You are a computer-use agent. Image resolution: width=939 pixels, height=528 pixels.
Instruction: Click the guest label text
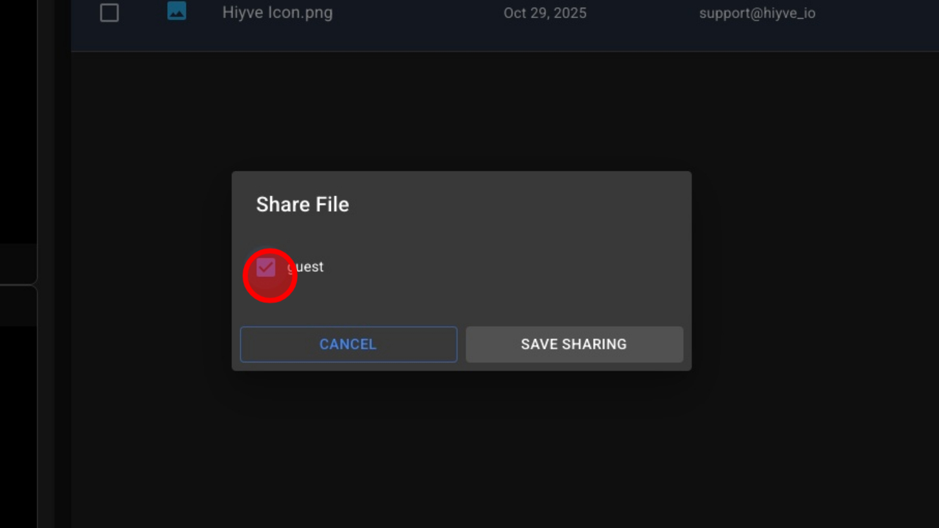click(x=307, y=267)
